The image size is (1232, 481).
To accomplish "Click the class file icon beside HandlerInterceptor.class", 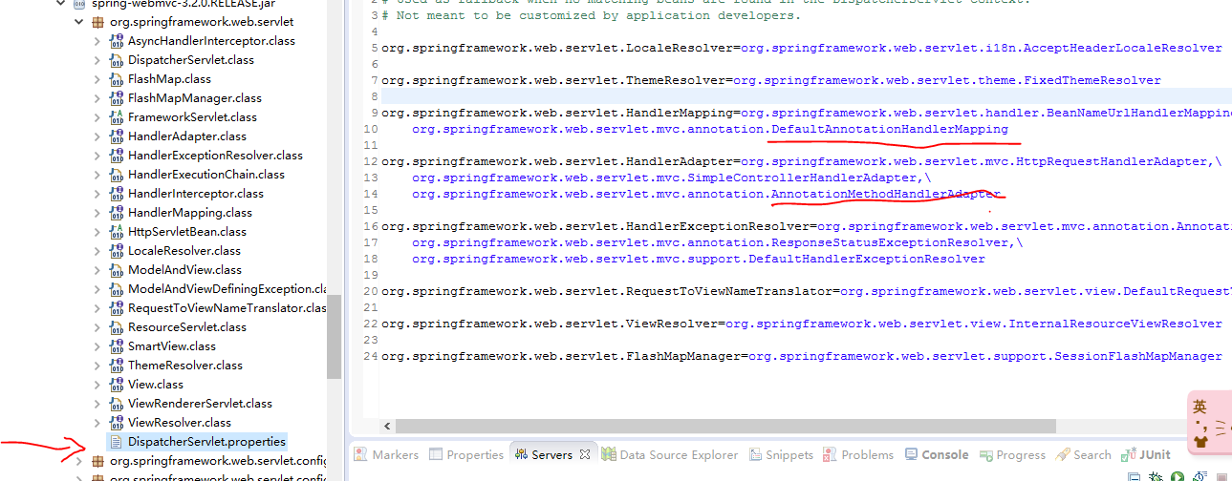I will pos(117,194).
